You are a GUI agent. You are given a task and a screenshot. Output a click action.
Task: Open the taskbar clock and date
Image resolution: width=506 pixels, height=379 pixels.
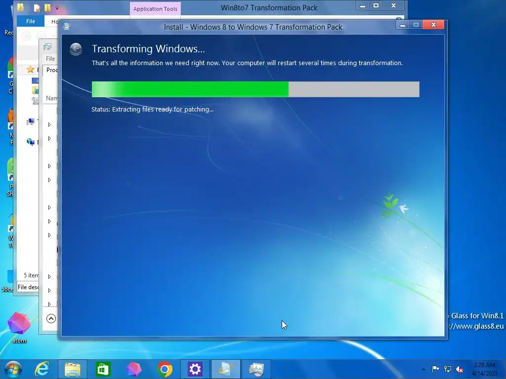(x=484, y=369)
